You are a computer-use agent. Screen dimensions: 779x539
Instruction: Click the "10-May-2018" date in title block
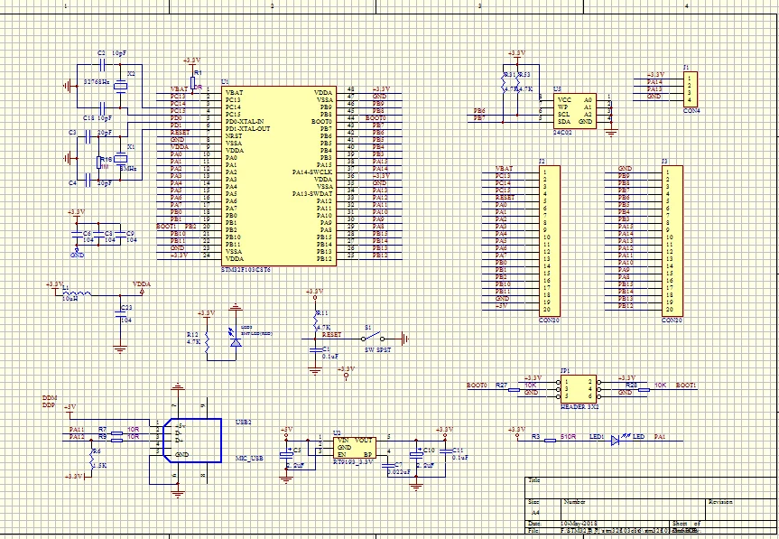578,524
